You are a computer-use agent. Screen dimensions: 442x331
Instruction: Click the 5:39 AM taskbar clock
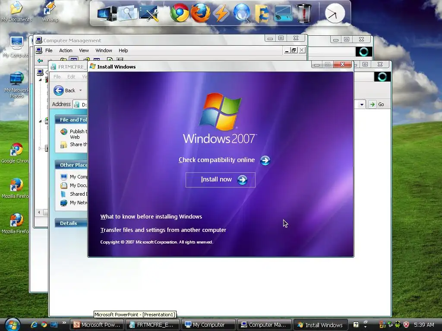pos(424,325)
